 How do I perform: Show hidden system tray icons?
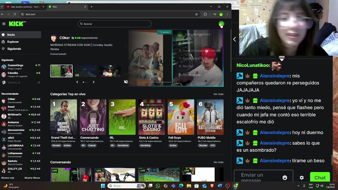point(299,186)
